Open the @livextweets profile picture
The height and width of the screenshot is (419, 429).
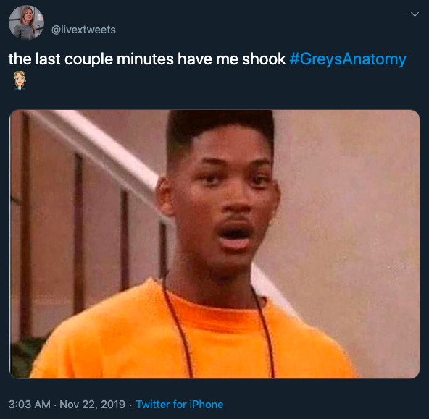pyautogui.click(x=26, y=22)
